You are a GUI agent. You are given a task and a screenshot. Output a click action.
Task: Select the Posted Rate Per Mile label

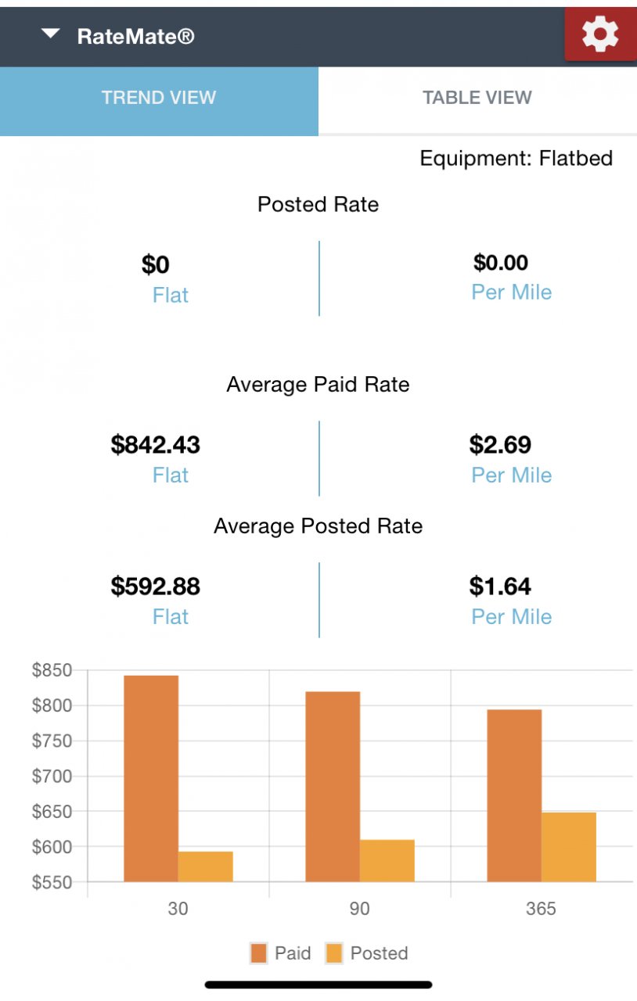click(x=511, y=292)
